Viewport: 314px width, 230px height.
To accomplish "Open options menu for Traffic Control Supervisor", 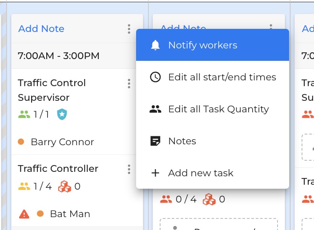I will (x=129, y=83).
